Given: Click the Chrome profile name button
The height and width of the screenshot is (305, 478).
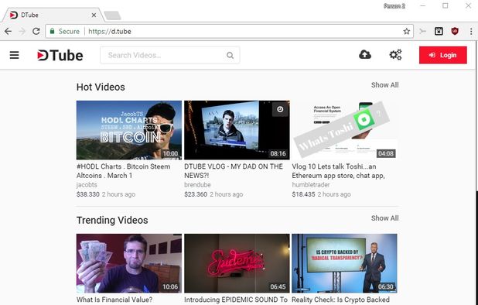Looking at the screenshot, I should (x=394, y=6).
